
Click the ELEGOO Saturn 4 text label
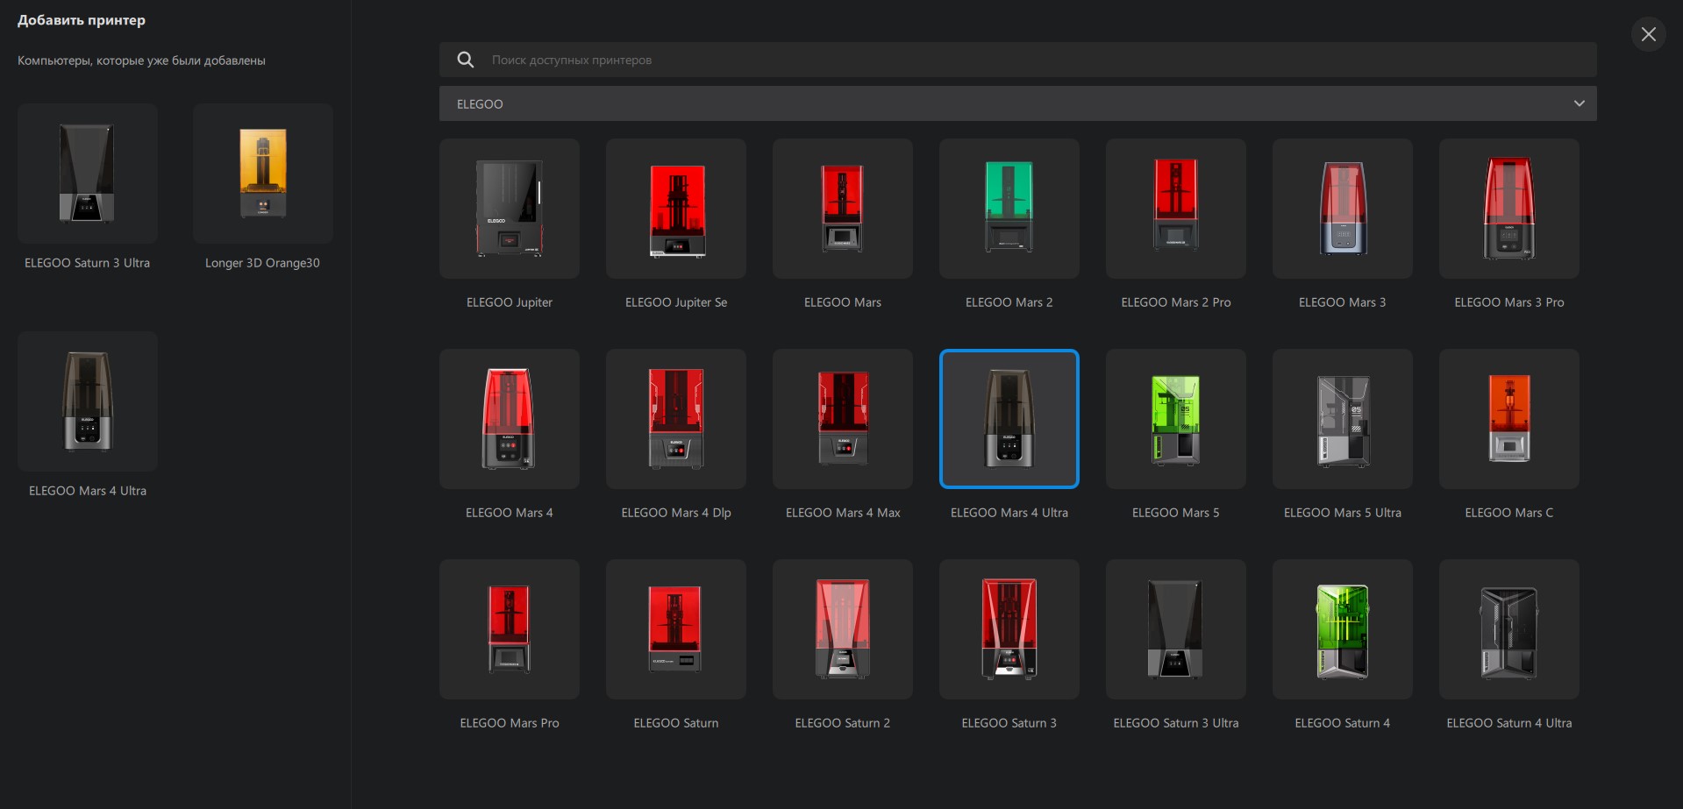click(x=1342, y=723)
